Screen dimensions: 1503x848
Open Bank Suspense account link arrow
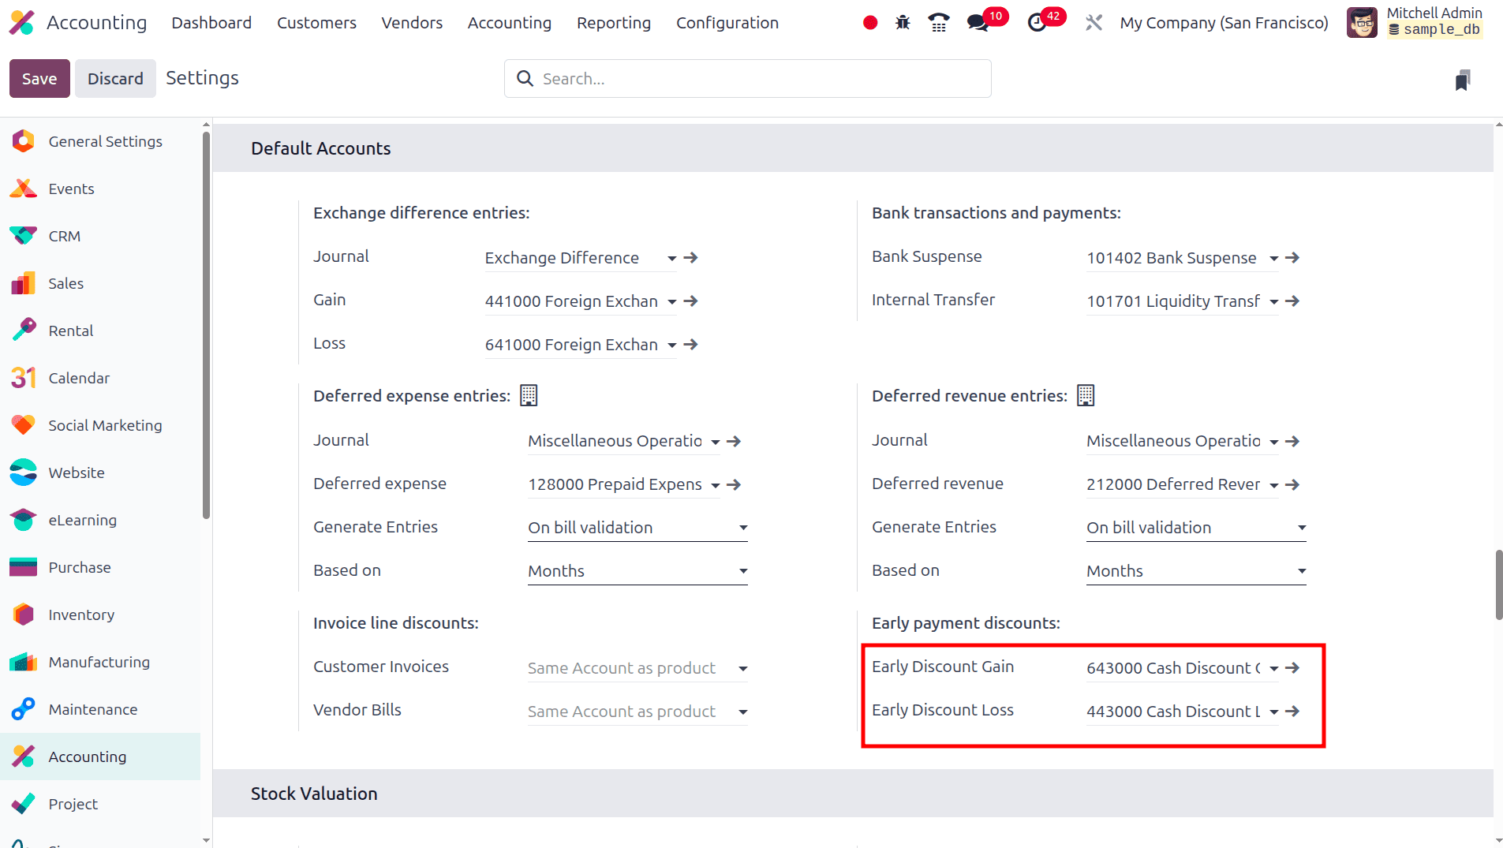coord(1292,258)
